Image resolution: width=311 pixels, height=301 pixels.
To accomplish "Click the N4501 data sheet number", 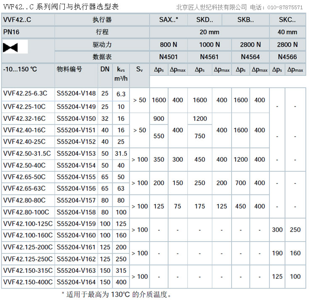I will (168, 57).
